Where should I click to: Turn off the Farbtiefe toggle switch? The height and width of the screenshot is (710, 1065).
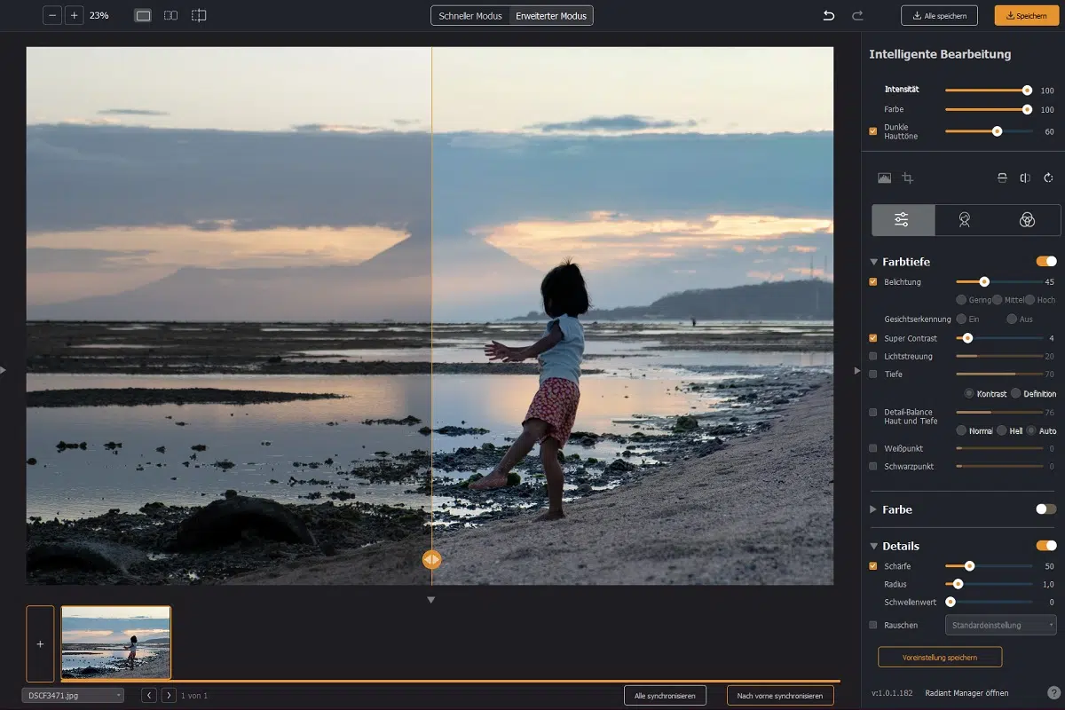click(1046, 262)
